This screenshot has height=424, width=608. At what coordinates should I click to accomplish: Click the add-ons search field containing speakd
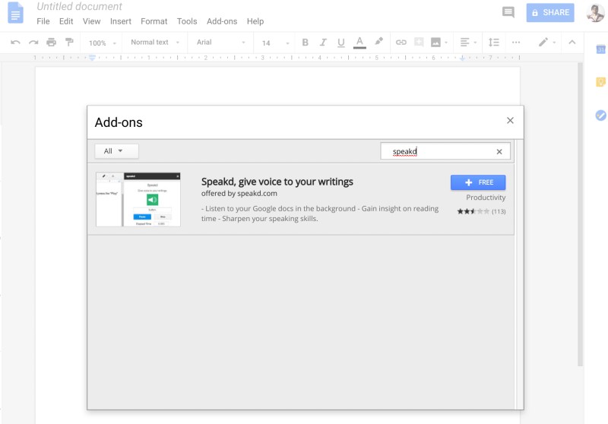point(445,151)
